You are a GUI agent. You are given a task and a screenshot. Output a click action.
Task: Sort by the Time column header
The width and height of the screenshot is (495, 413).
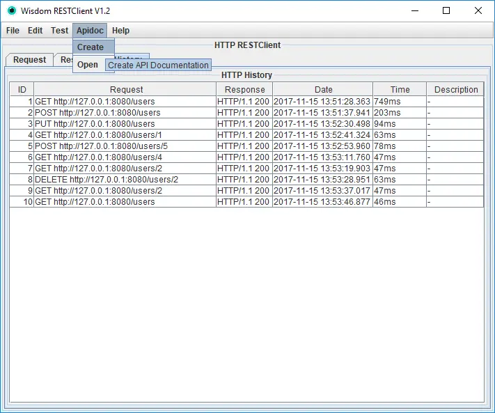click(x=400, y=90)
